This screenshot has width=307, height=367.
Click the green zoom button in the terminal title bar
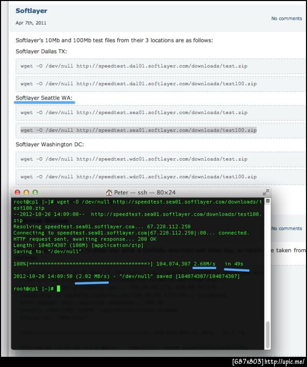(x=35, y=192)
